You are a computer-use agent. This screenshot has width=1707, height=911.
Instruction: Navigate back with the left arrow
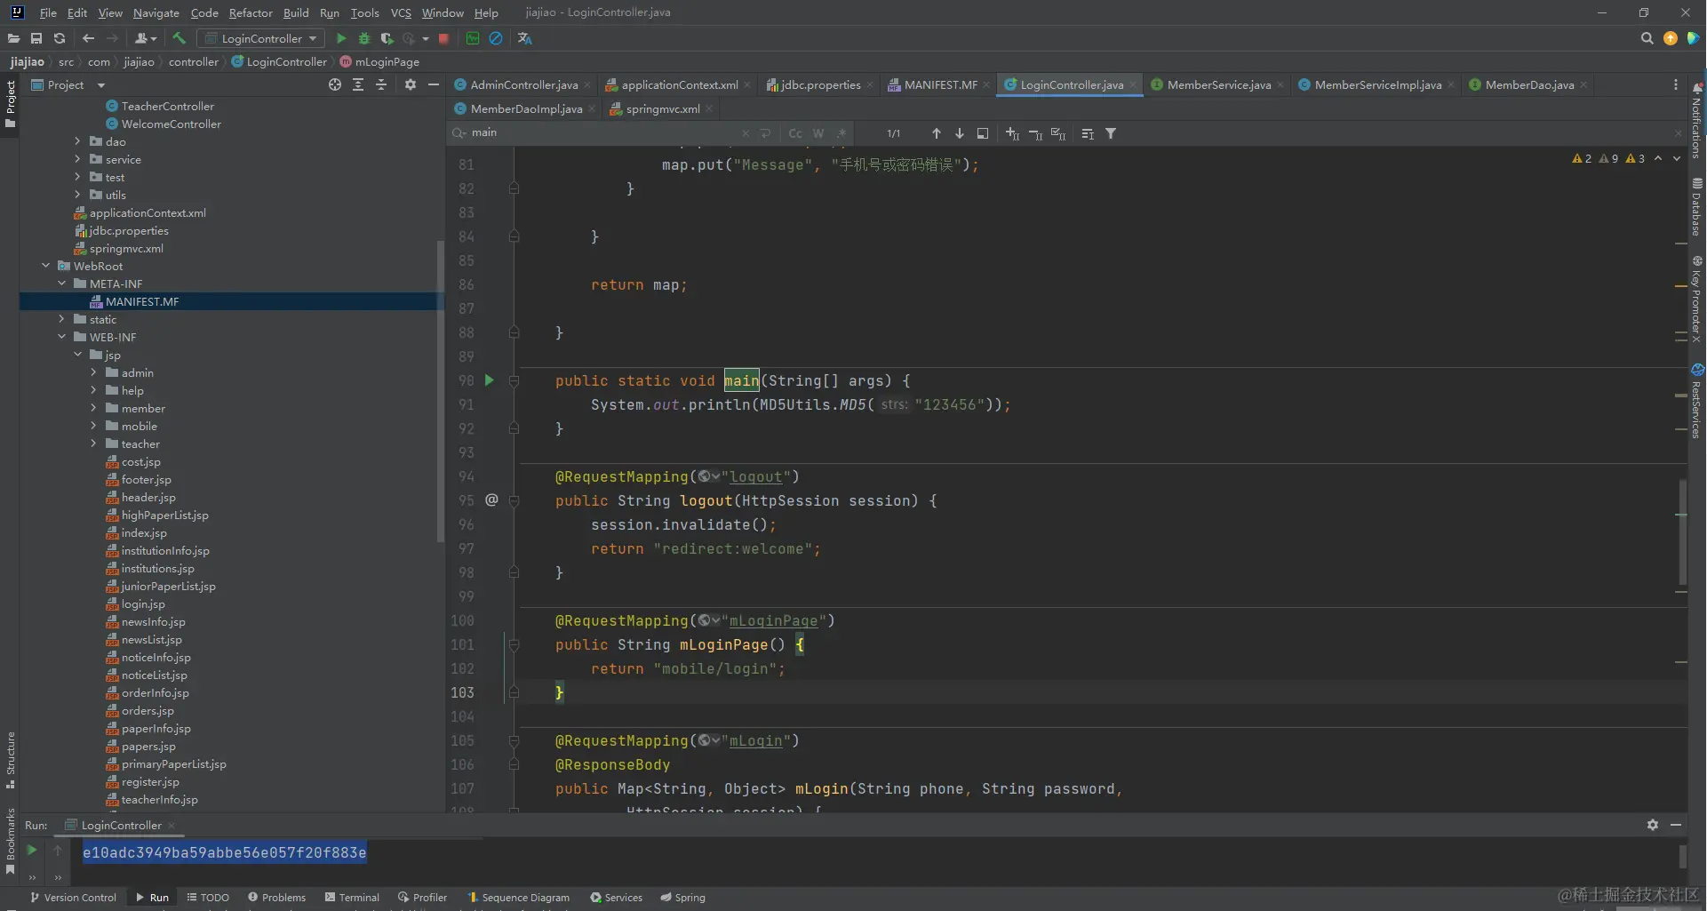[x=88, y=38]
